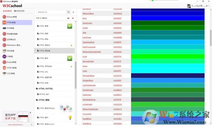Click inside the tutorial search input field
Viewport: 212px width, 127px height.
pos(51,12)
